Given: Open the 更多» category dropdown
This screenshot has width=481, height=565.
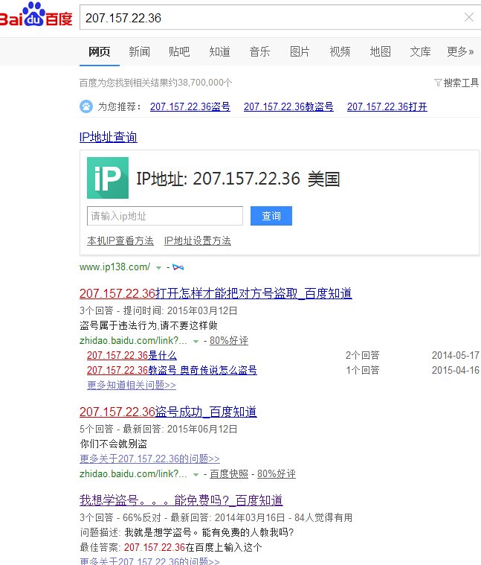Looking at the screenshot, I should tap(459, 51).
